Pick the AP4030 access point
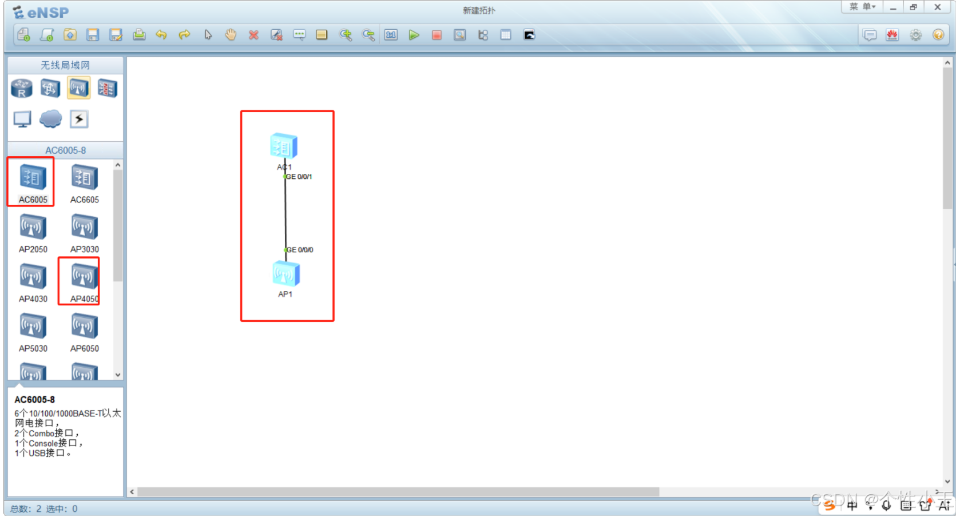The height and width of the screenshot is (517, 956). pyautogui.click(x=33, y=283)
